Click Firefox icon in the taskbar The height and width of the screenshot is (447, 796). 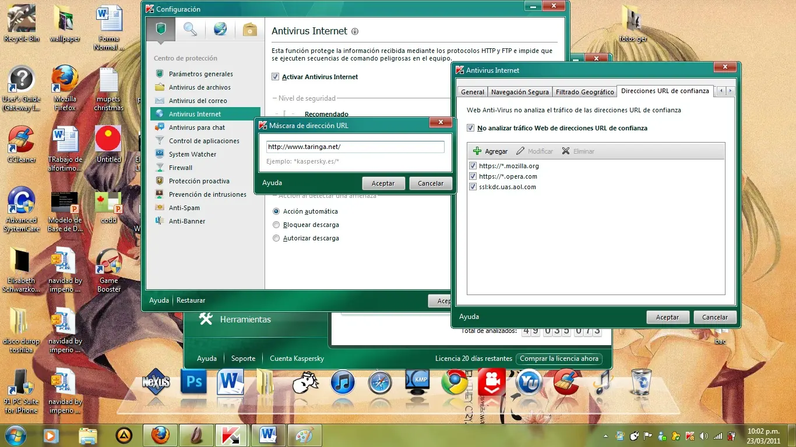pos(160,435)
